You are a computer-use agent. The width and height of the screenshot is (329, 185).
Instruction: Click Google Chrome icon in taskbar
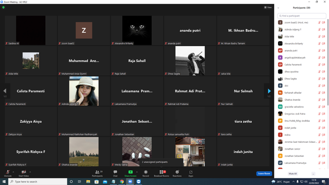click(x=122, y=181)
